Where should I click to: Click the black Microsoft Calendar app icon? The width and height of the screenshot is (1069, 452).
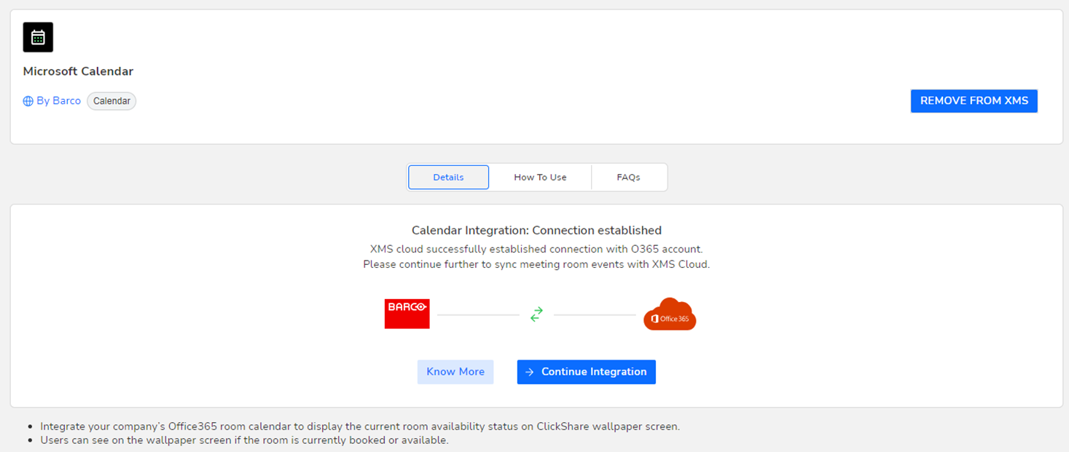(38, 37)
